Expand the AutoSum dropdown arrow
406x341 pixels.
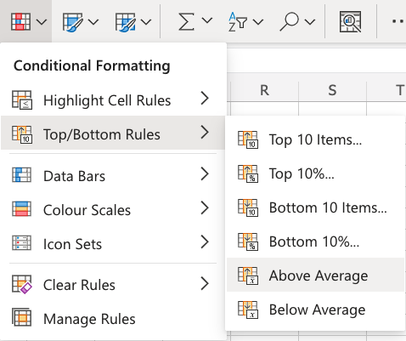point(207,21)
